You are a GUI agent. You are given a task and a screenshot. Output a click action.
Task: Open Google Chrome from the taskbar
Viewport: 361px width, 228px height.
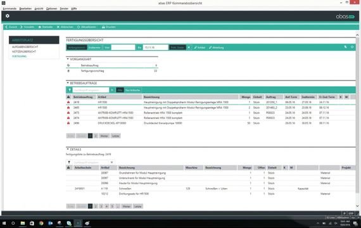coord(41,223)
